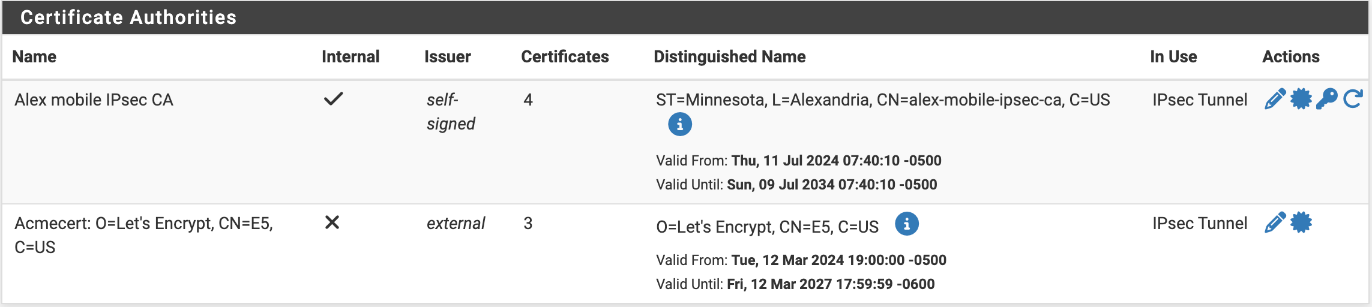The height and width of the screenshot is (307, 1372).
Task: Click the Internal checkmark for Alex mobile CA
Action: [333, 99]
